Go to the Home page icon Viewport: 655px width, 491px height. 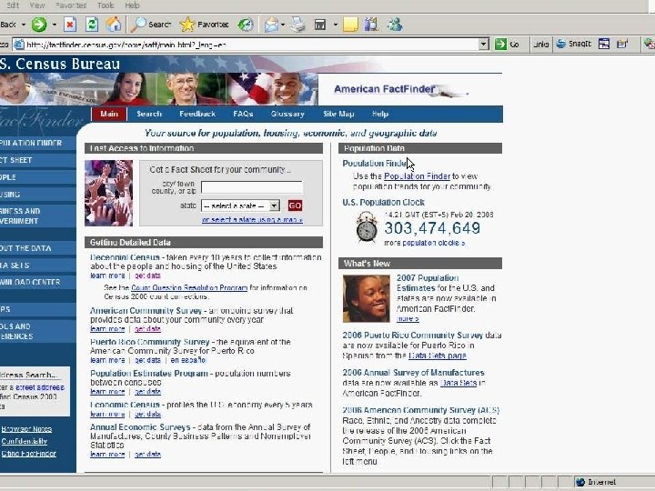[113, 25]
